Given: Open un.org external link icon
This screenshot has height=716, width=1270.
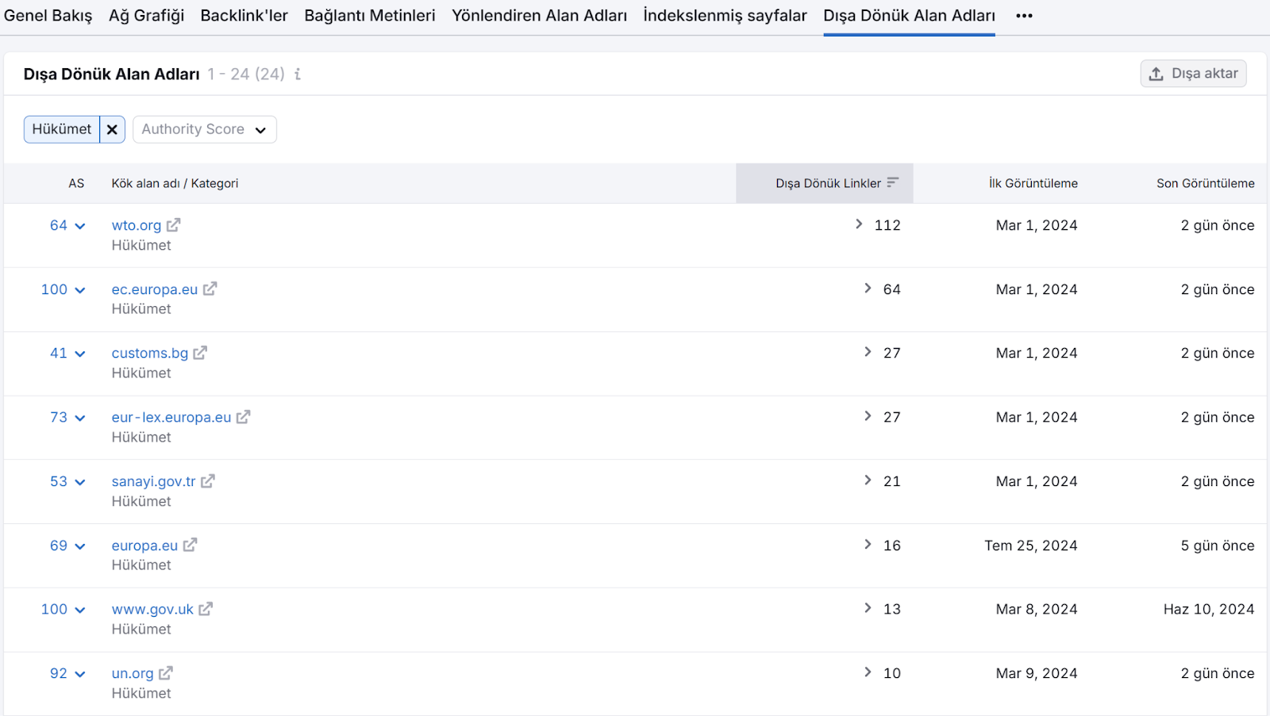Looking at the screenshot, I should 166,673.
